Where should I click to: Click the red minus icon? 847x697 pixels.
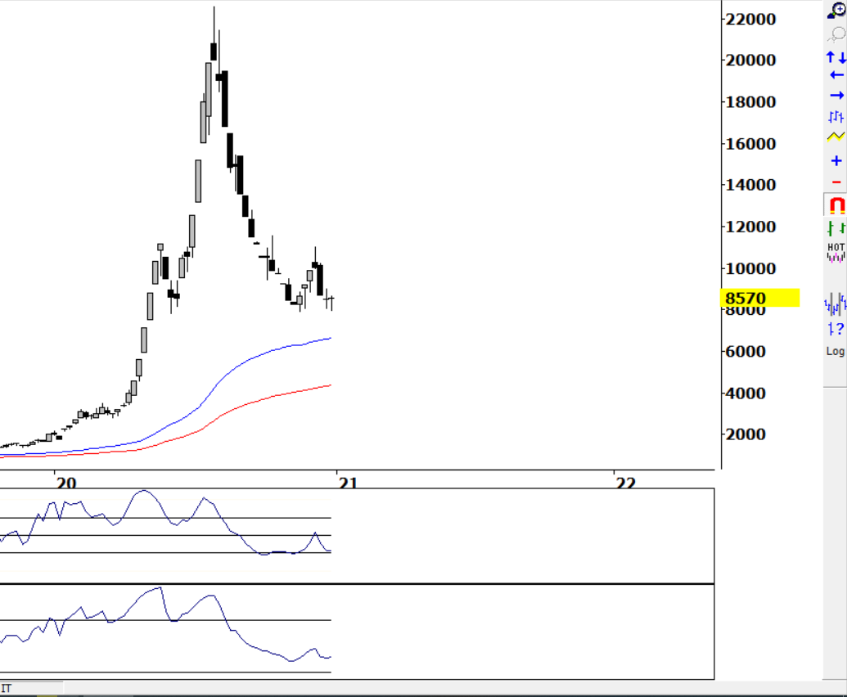coord(836,182)
